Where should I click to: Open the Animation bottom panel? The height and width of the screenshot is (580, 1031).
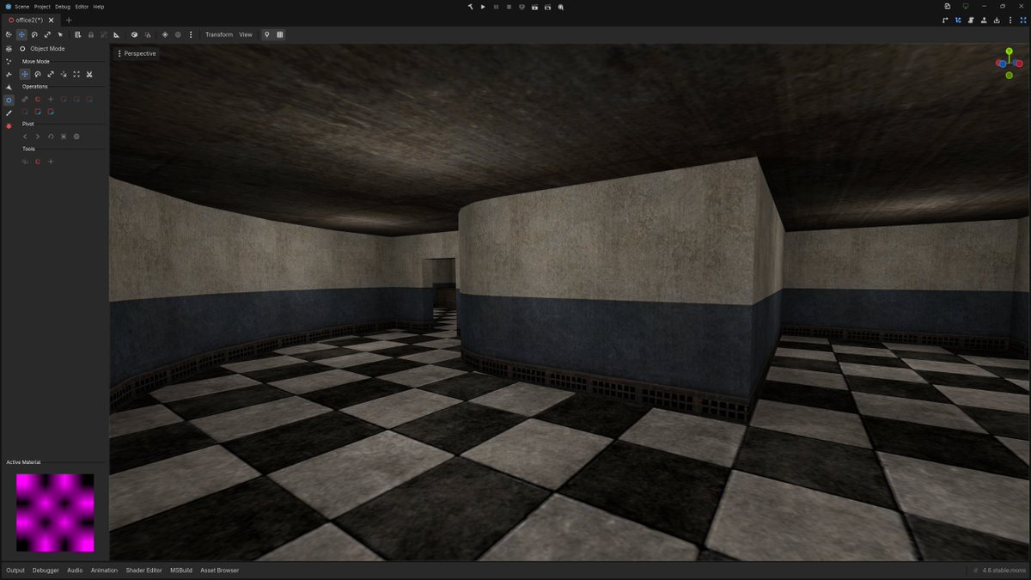tap(104, 571)
